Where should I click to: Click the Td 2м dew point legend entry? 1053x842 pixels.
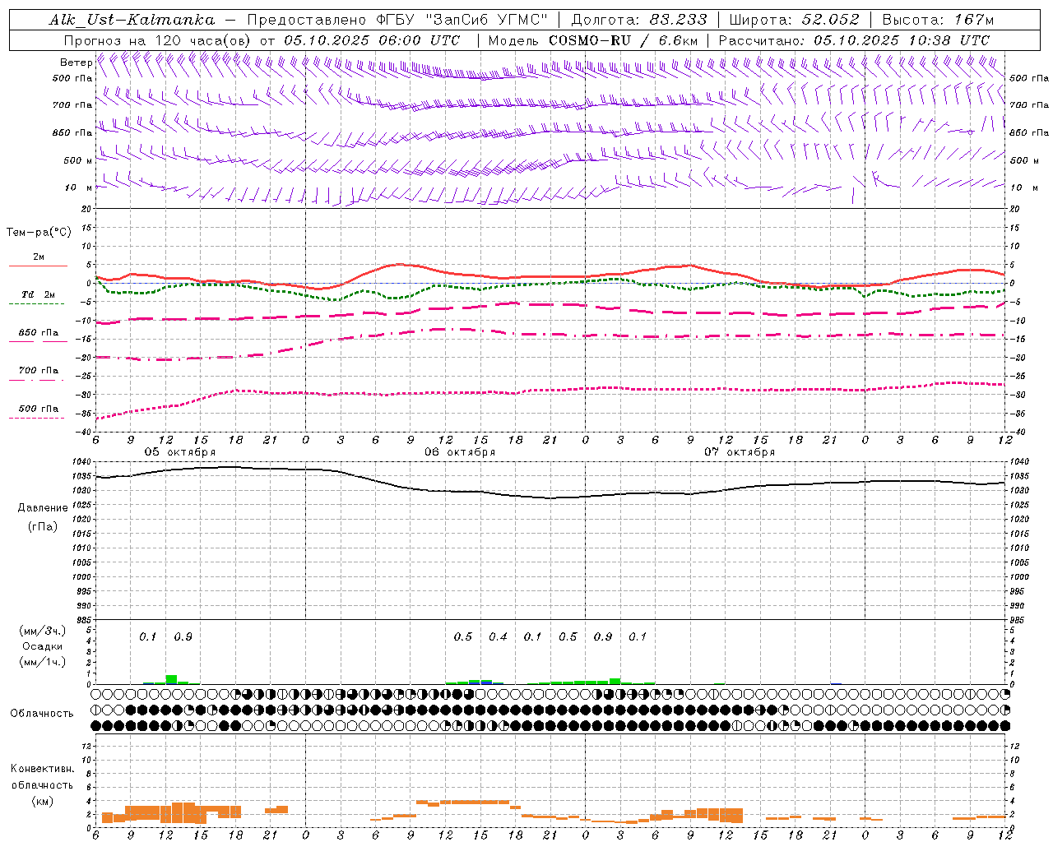pos(38,294)
